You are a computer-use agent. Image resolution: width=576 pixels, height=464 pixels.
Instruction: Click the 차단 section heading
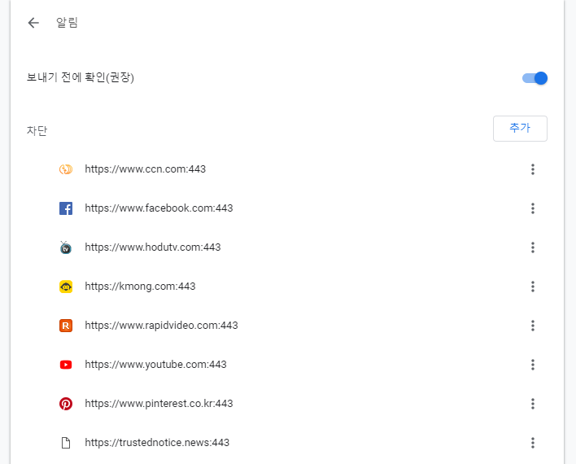[x=37, y=130]
